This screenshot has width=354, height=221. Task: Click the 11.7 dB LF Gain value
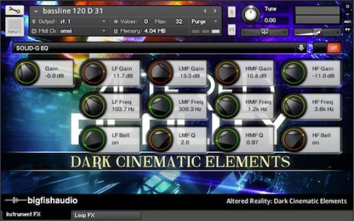click(123, 76)
